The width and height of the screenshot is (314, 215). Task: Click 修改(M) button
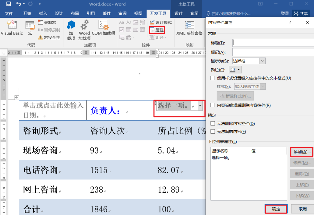[x=302, y=163]
